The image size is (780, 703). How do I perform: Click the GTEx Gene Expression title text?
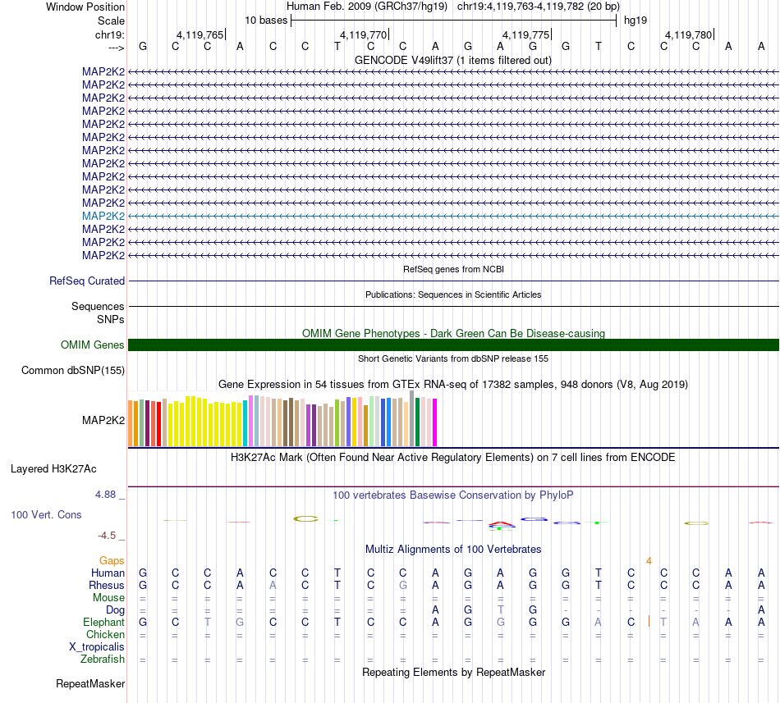453,385
